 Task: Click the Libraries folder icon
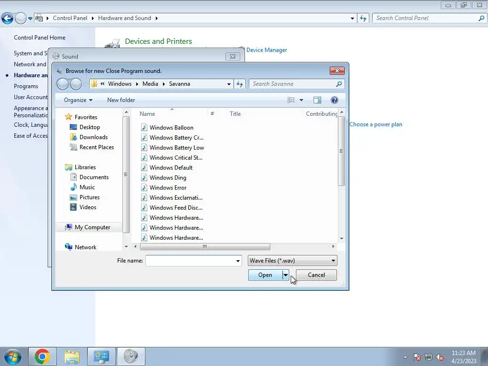pyautogui.click(x=69, y=167)
